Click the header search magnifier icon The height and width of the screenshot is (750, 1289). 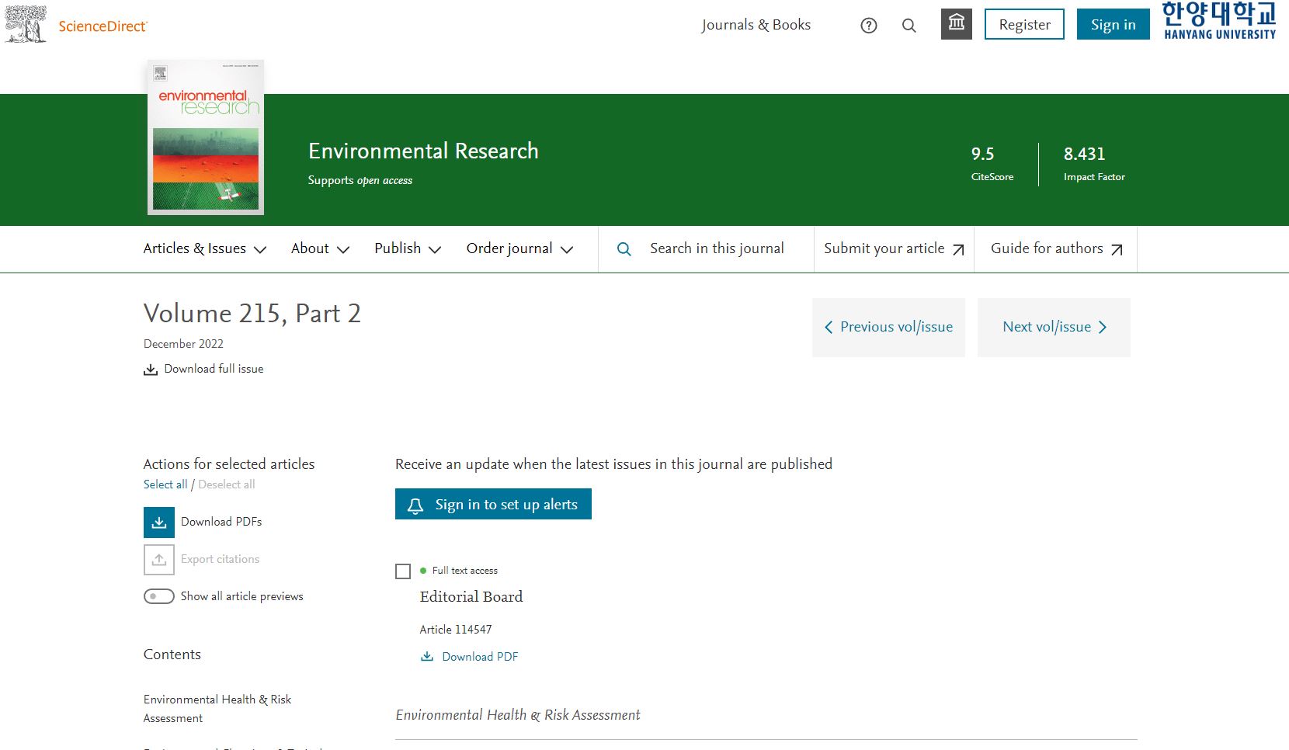click(x=909, y=26)
